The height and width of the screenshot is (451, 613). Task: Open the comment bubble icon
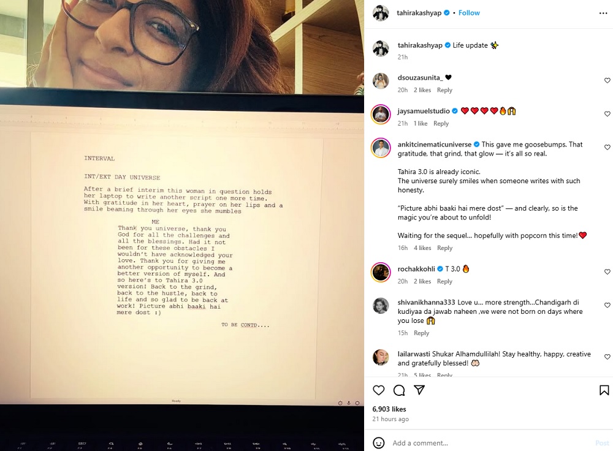click(399, 390)
